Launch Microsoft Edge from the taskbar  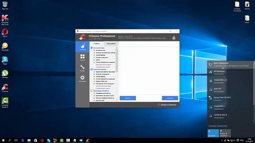[23, 140]
